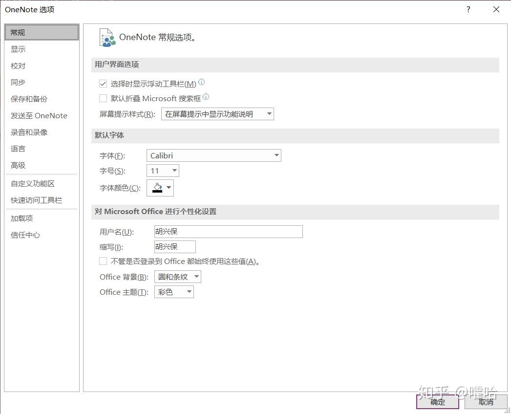Enable 默认折叠 Microsoft 搜索框 checkbox
This screenshot has width=511, height=414.
(103, 98)
